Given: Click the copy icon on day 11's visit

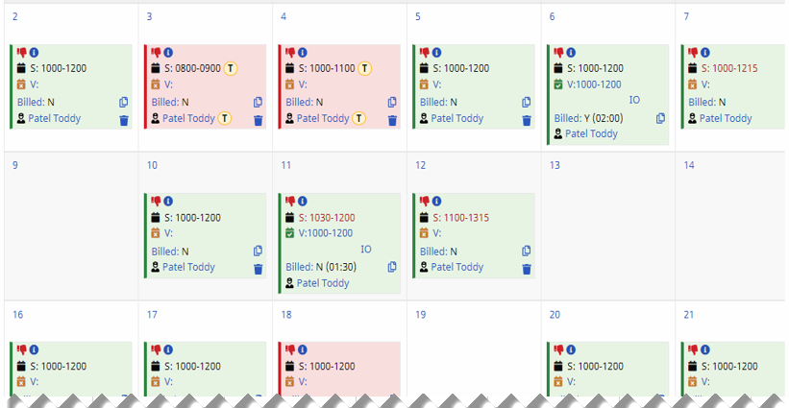Looking at the screenshot, I should 392,267.
